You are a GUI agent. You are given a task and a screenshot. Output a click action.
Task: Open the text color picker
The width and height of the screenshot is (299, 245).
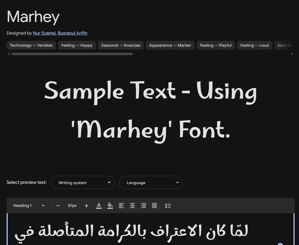[x=99, y=205]
